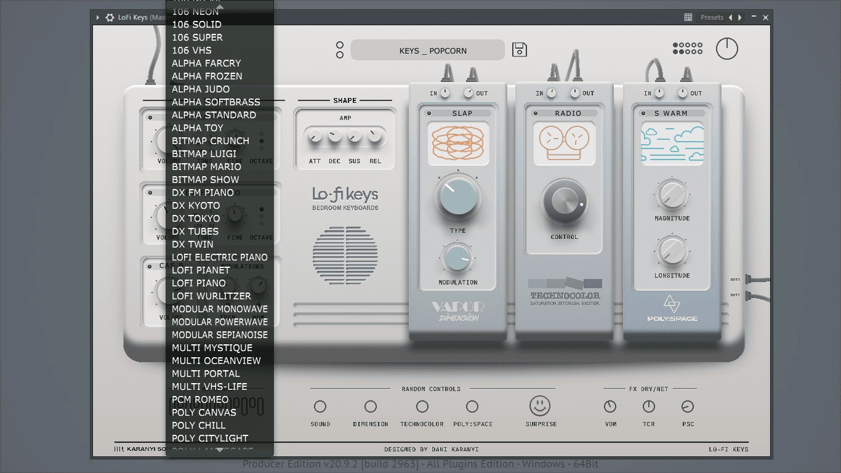Click the random TECHNOCOLOR button
The height and width of the screenshot is (473, 841).
coord(422,406)
